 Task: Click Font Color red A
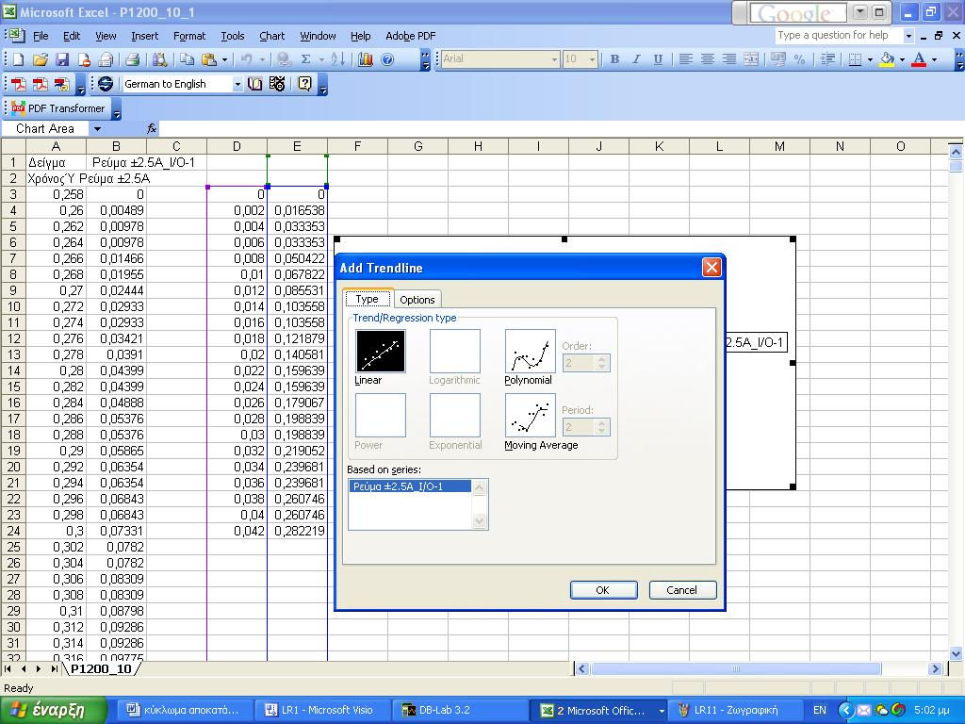coord(919,59)
